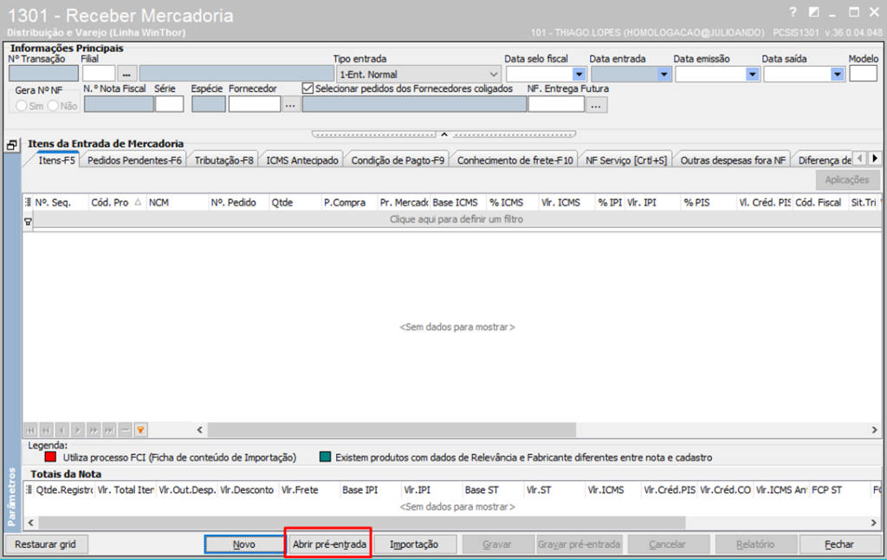
Task: Click the red FCI legend color swatch
Action: (x=50, y=457)
